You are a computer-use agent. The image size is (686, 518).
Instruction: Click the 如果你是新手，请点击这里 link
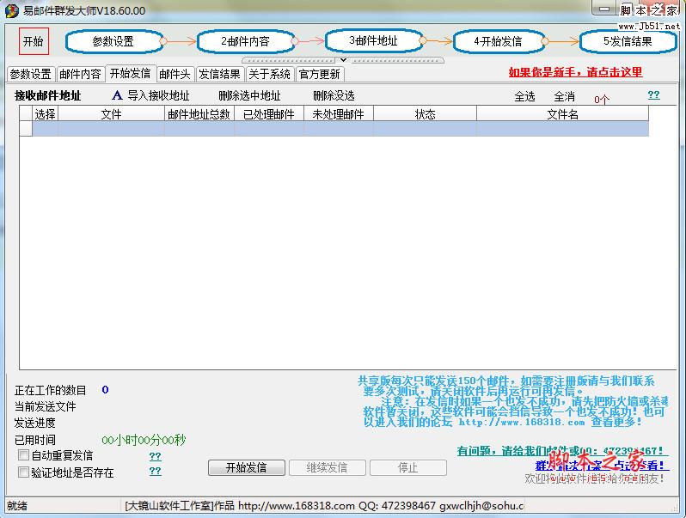tap(575, 73)
